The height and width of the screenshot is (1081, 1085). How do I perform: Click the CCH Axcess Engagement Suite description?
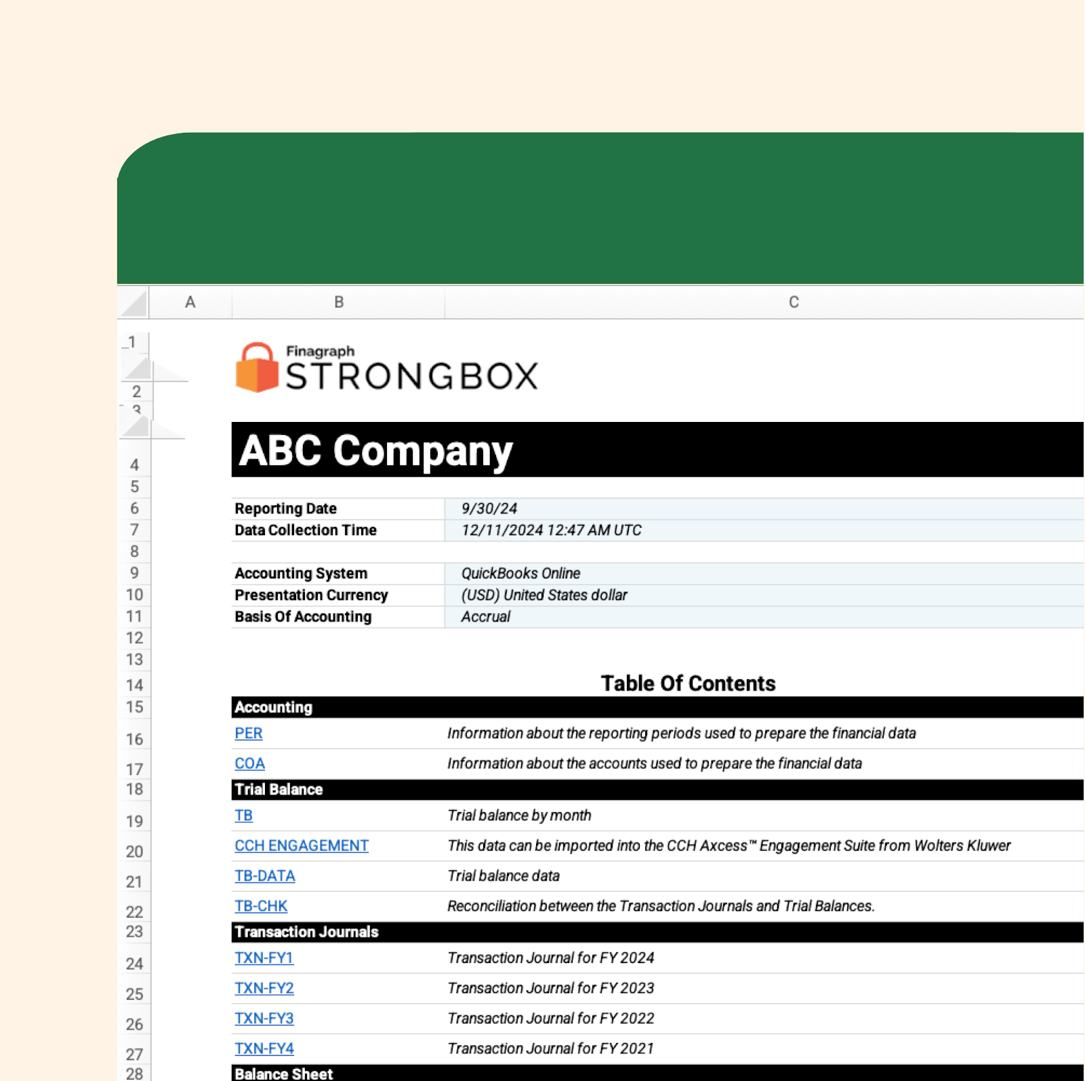click(x=729, y=846)
